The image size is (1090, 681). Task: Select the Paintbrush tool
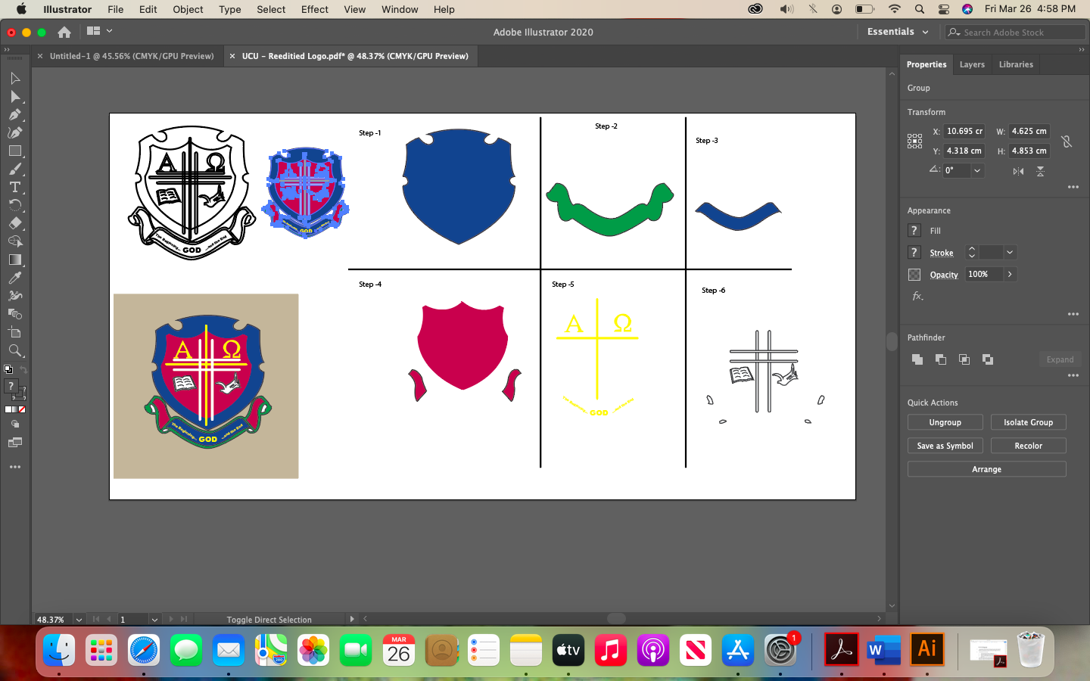14,169
